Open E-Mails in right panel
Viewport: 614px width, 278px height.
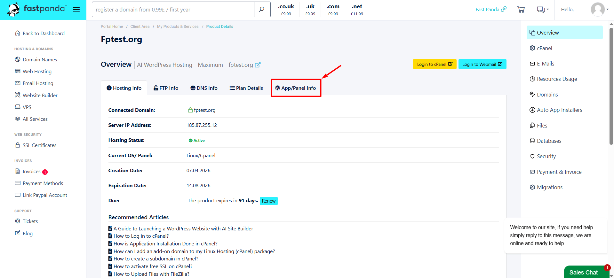542,64
